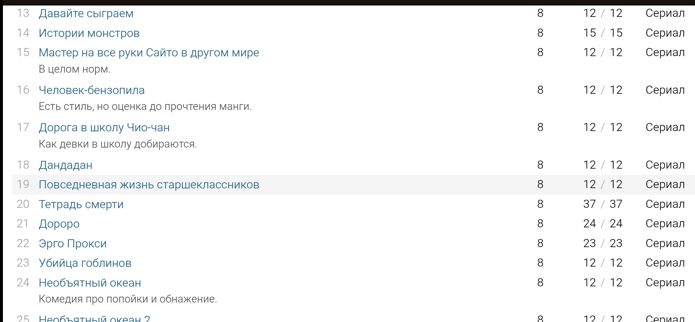695x322 pixels.
Task: Click row number 19 in the list
Action: coord(23,185)
